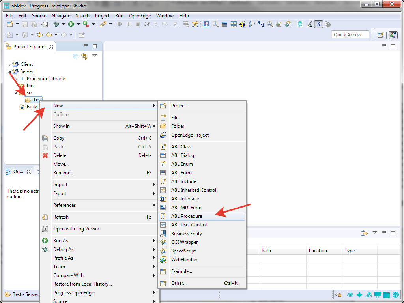Select the OpenEdge perspective button
Viewport: 404px width, 303px height.
coord(393,35)
